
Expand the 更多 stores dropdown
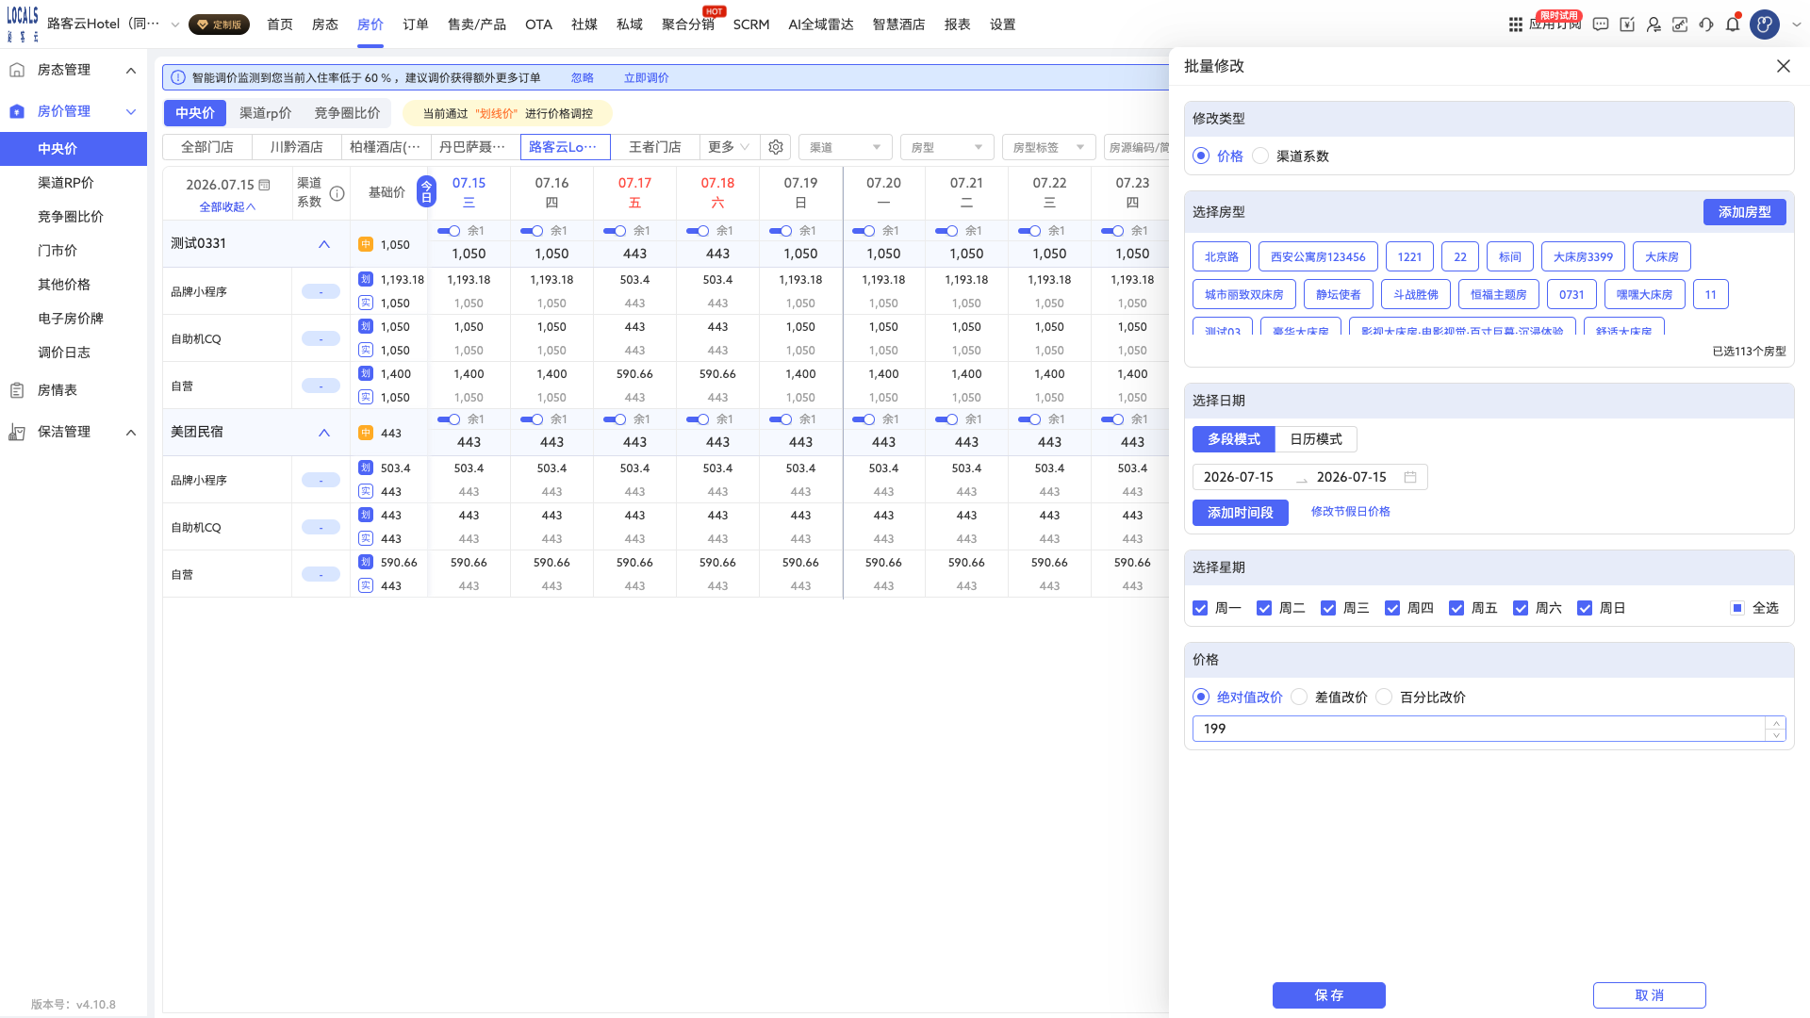[x=729, y=147]
